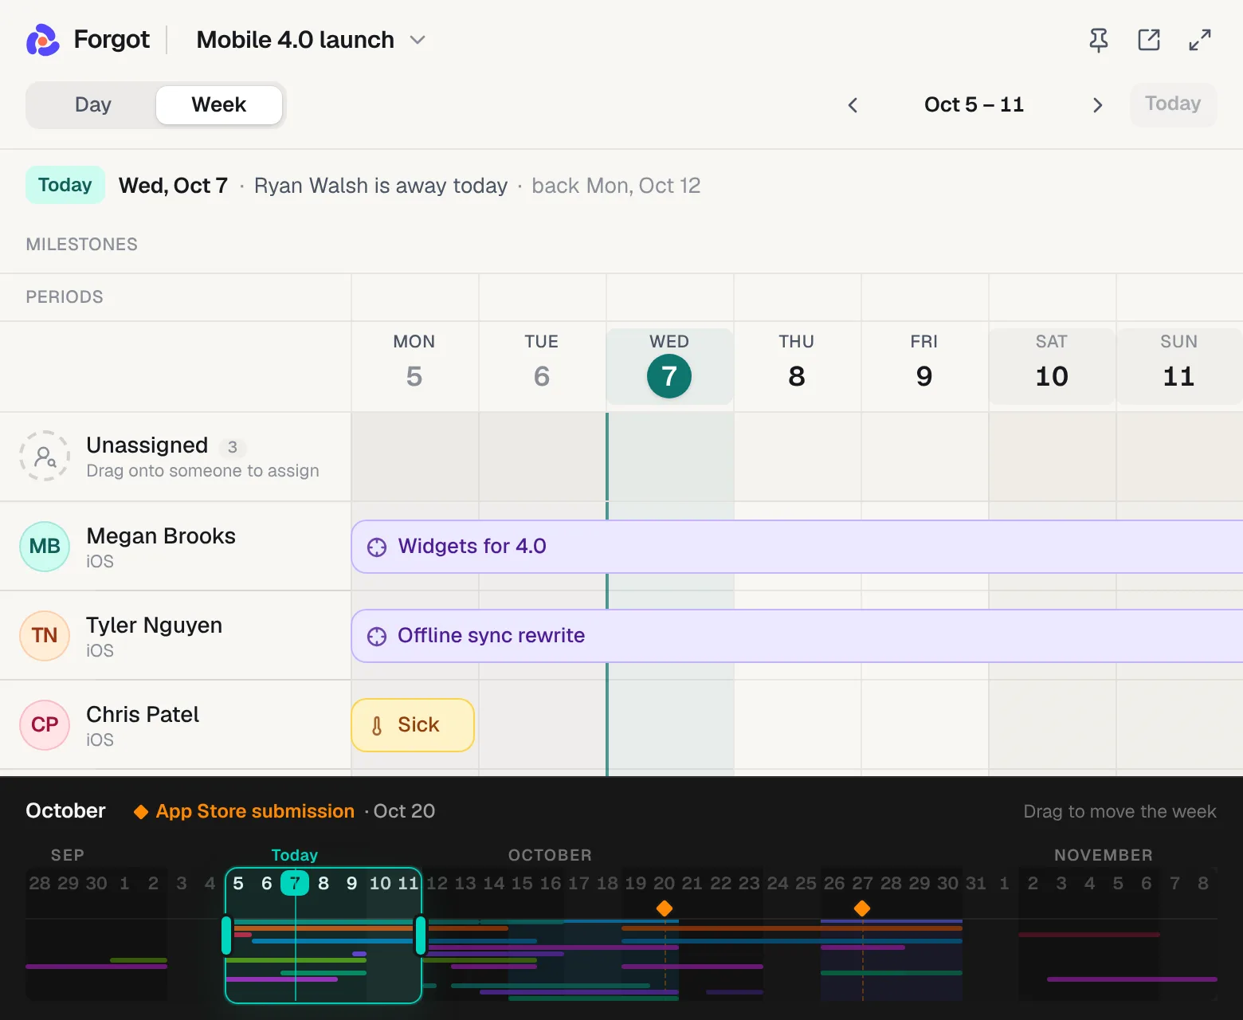
Task: Click the target icon on Offline sync rewrite
Action: click(377, 636)
